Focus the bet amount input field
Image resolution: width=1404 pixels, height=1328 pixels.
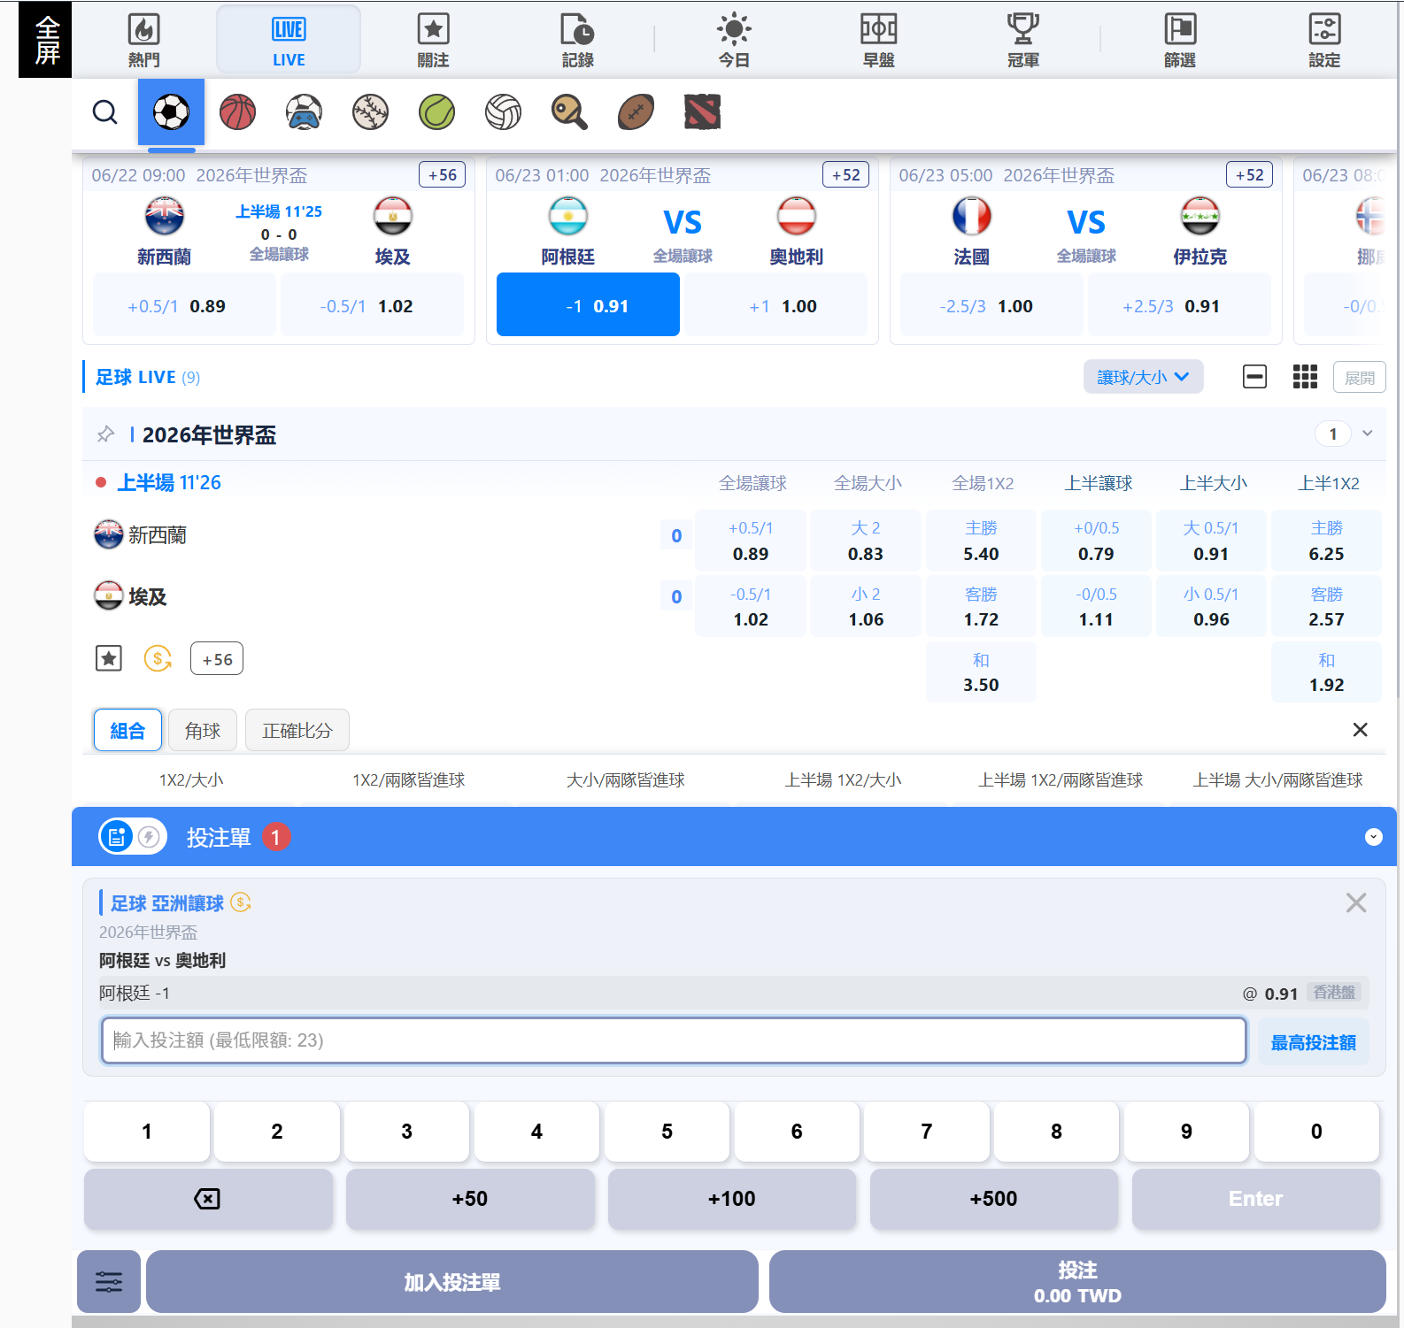point(674,1040)
